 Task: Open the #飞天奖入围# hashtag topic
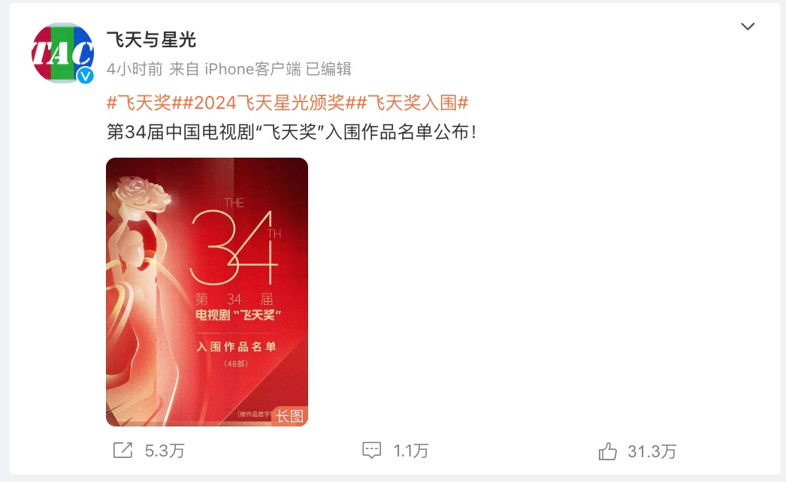[x=413, y=103]
